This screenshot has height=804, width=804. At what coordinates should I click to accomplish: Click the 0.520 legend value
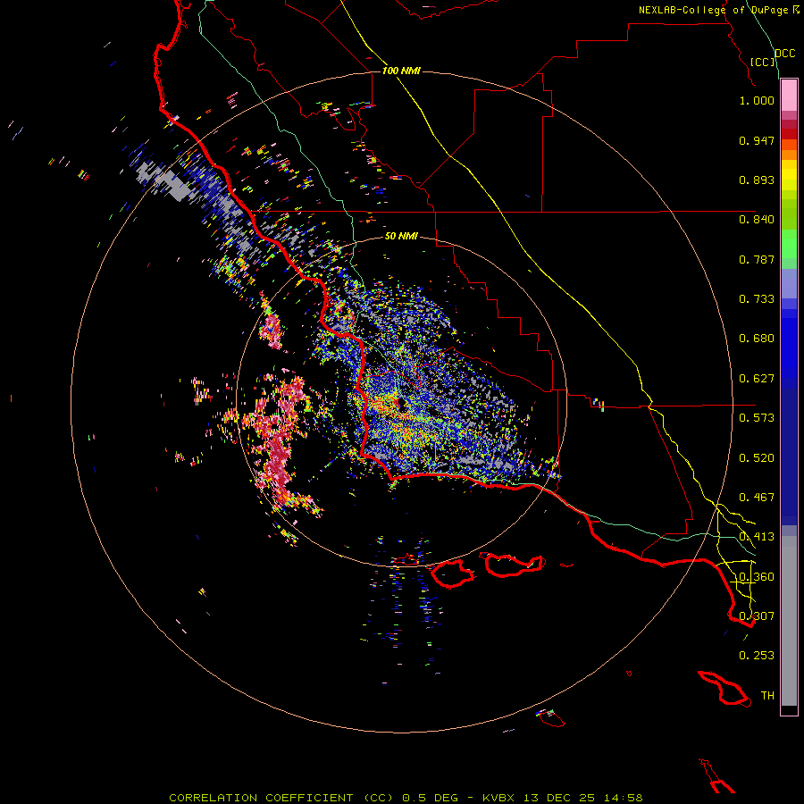[757, 458]
